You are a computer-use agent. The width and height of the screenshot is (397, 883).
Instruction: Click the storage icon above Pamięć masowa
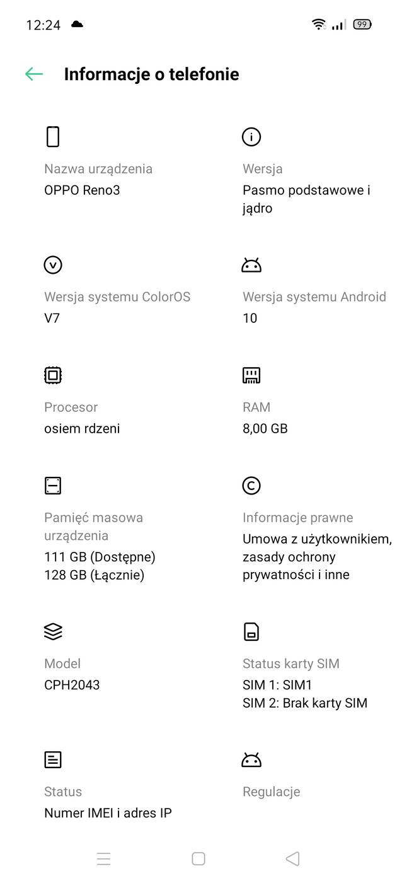[x=53, y=485]
